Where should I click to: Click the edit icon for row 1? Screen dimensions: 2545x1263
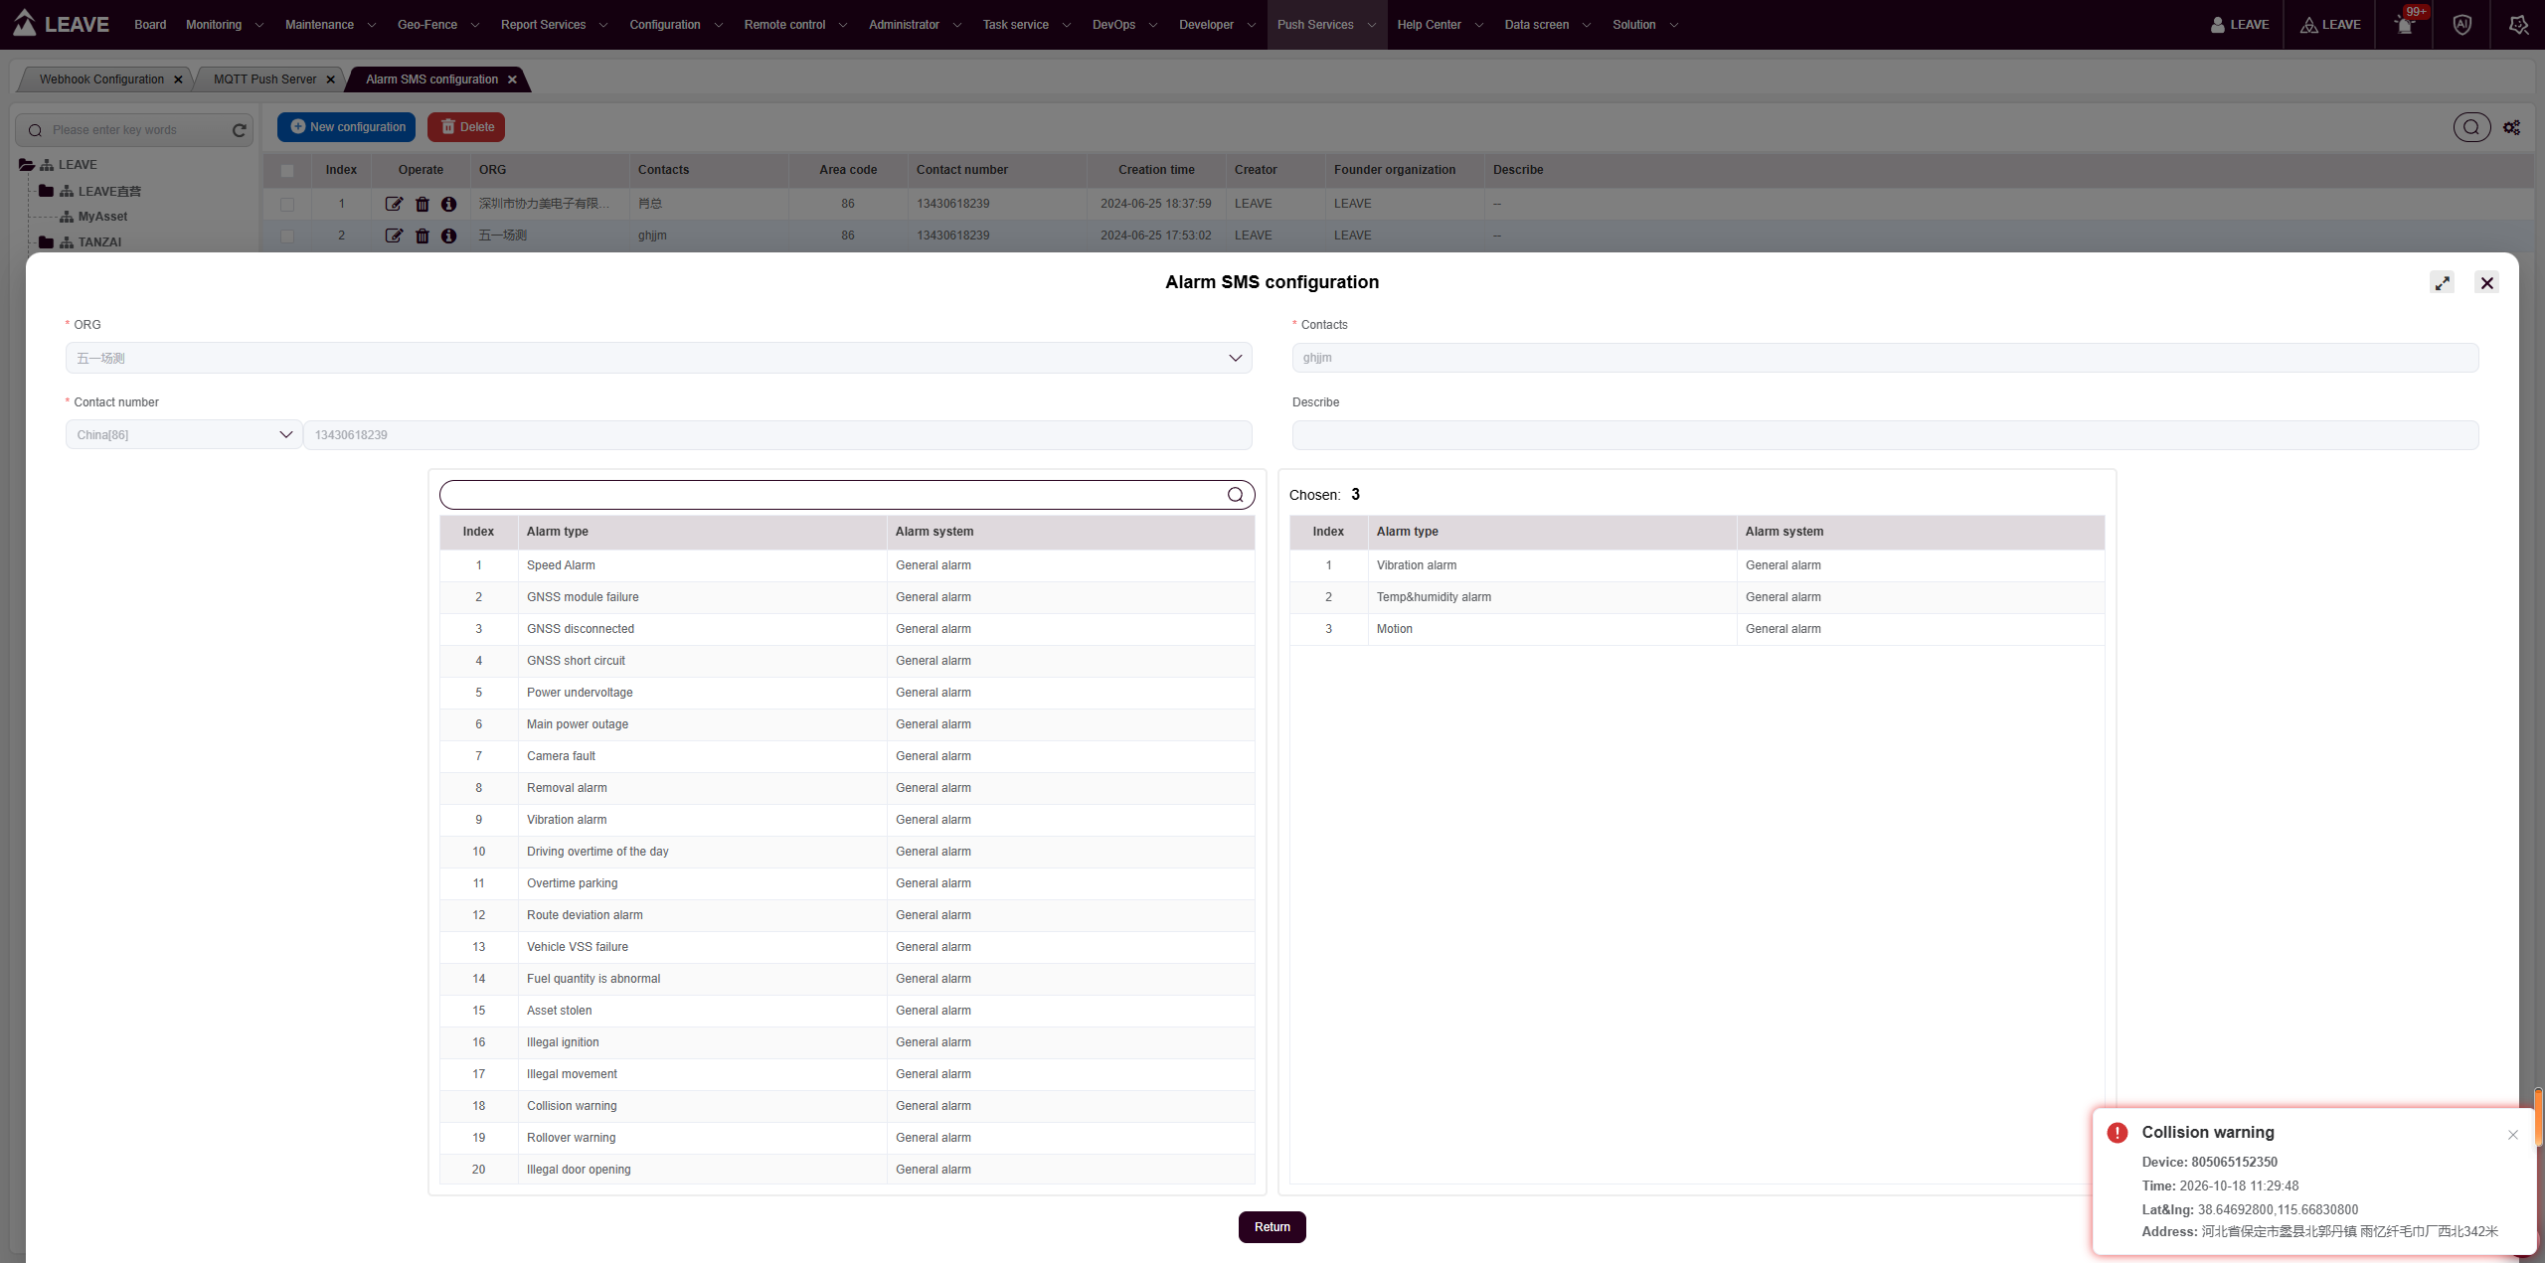pyautogui.click(x=395, y=204)
